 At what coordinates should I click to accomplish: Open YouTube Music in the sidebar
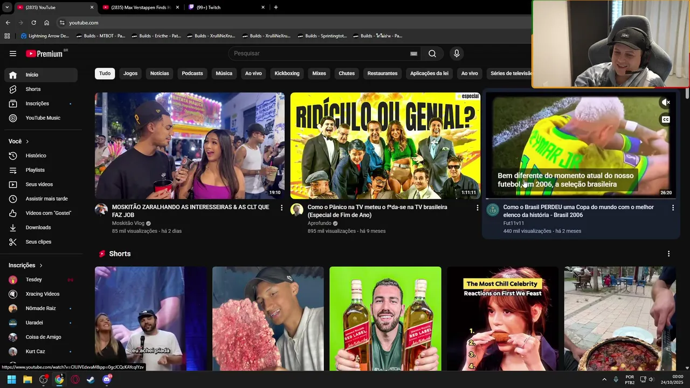click(x=41, y=118)
